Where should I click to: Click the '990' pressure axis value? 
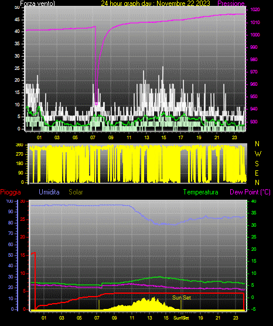(x=254, y=47)
